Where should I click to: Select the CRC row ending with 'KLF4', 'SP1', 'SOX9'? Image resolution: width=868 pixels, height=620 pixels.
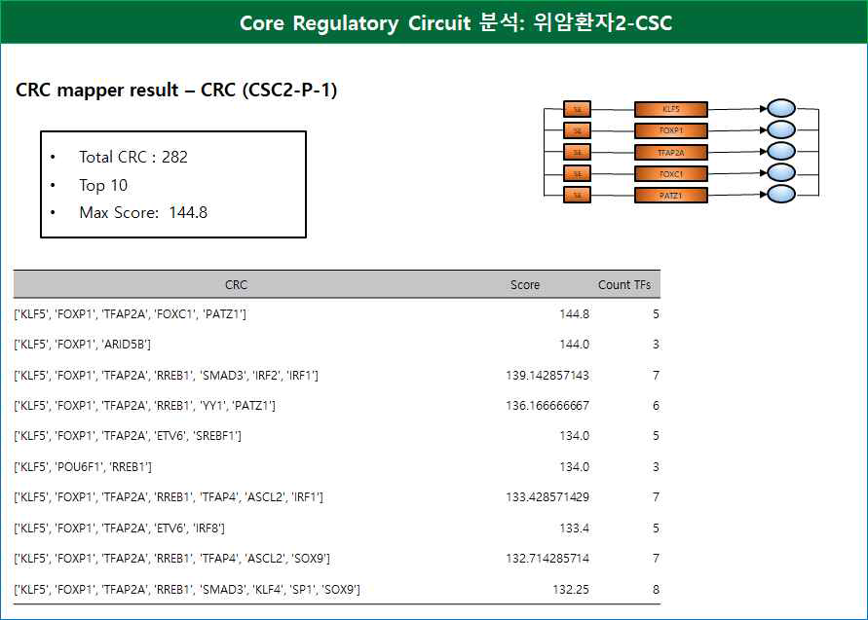click(336, 590)
